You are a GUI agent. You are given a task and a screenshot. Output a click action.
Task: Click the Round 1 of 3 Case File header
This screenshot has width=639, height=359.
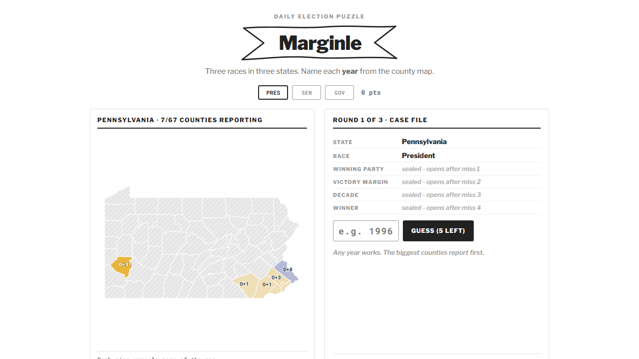[x=380, y=120]
